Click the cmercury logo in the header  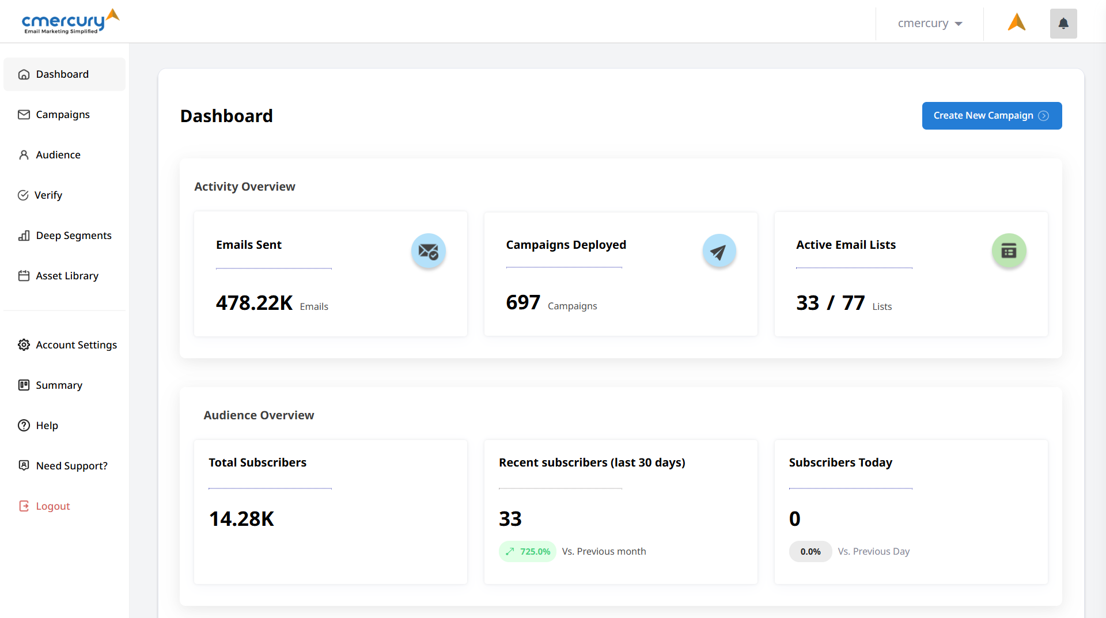pyautogui.click(x=70, y=21)
